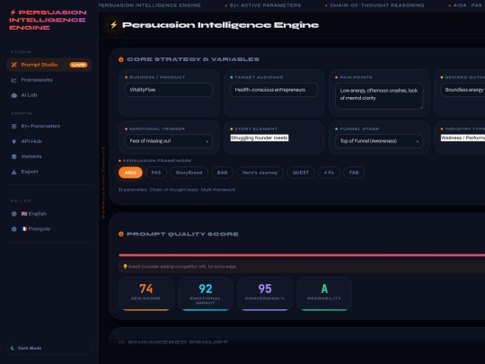Toggle Dark Mode
The image size is (485, 364).
48,348
